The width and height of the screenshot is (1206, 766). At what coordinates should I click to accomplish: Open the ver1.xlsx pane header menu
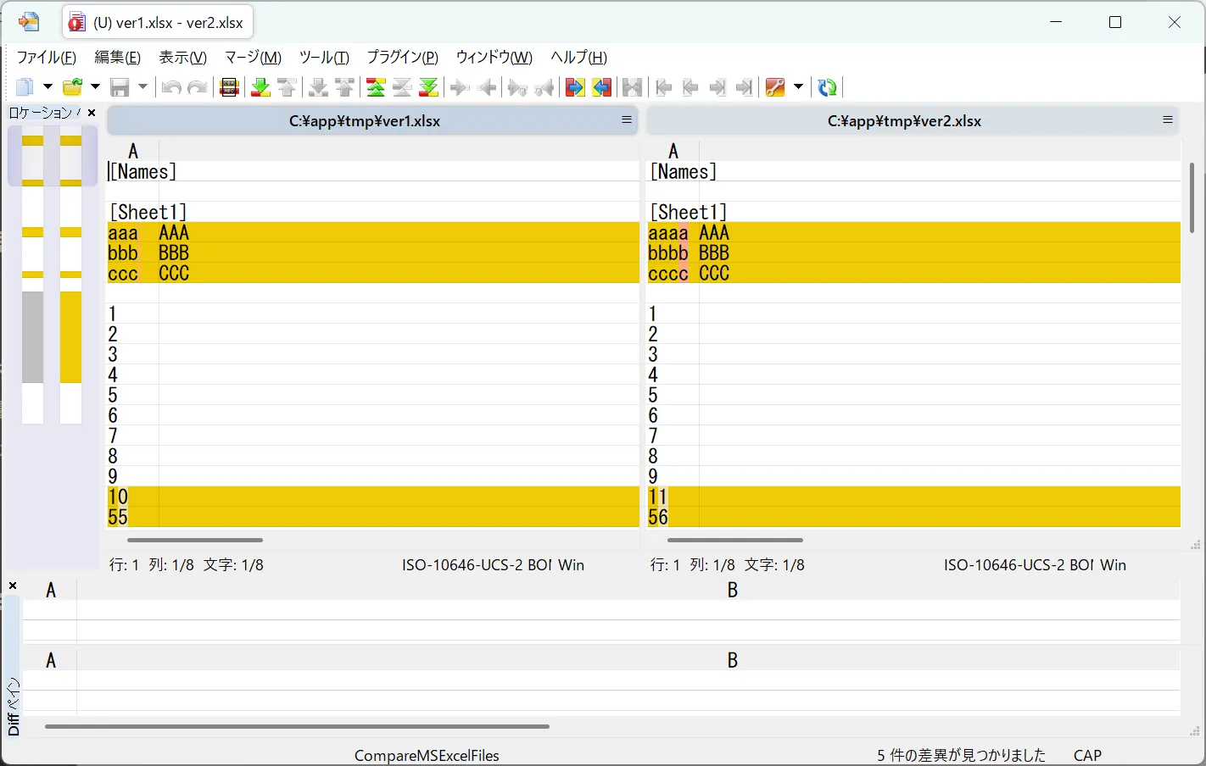[x=627, y=120]
